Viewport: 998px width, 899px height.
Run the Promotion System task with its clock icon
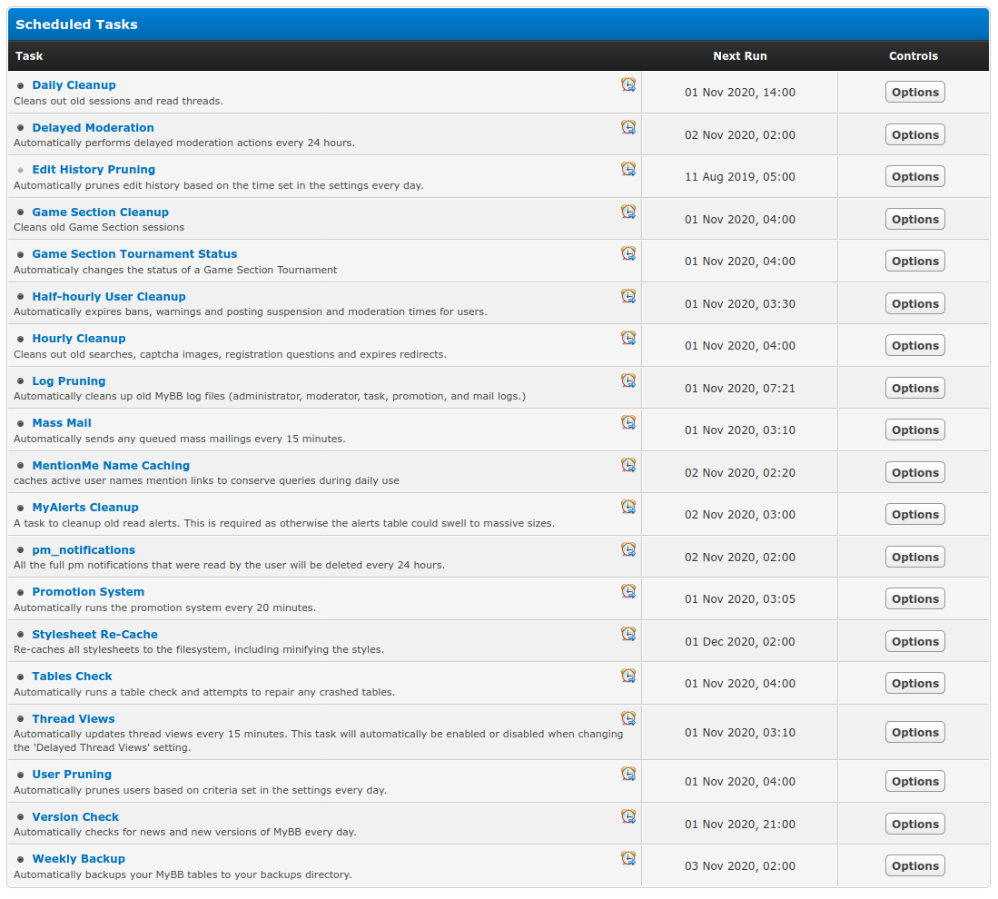[x=628, y=591]
